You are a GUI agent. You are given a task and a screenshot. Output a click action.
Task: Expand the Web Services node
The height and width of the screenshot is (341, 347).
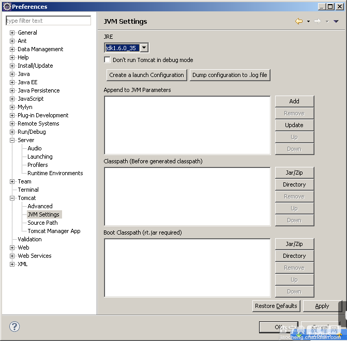[x=12, y=256]
